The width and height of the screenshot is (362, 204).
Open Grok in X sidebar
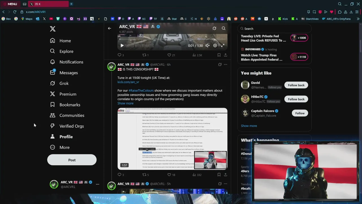point(59,83)
